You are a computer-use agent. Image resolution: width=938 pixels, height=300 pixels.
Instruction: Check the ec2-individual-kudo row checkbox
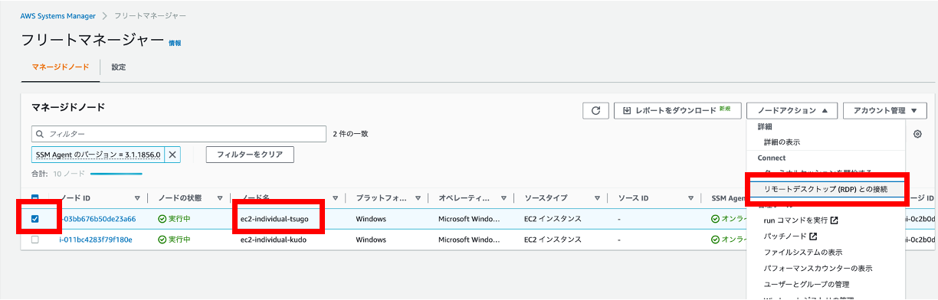point(35,240)
